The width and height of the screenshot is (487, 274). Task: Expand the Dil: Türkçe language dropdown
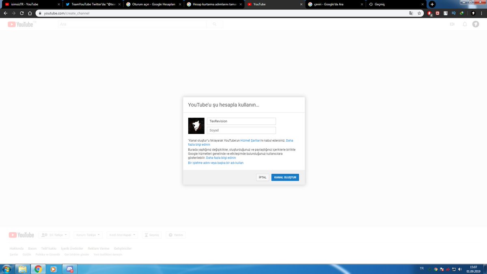[54, 235]
